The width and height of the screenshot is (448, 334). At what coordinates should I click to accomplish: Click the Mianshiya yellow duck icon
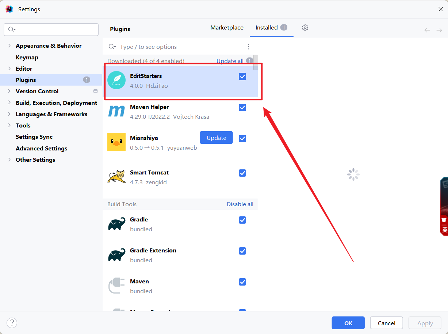click(116, 142)
